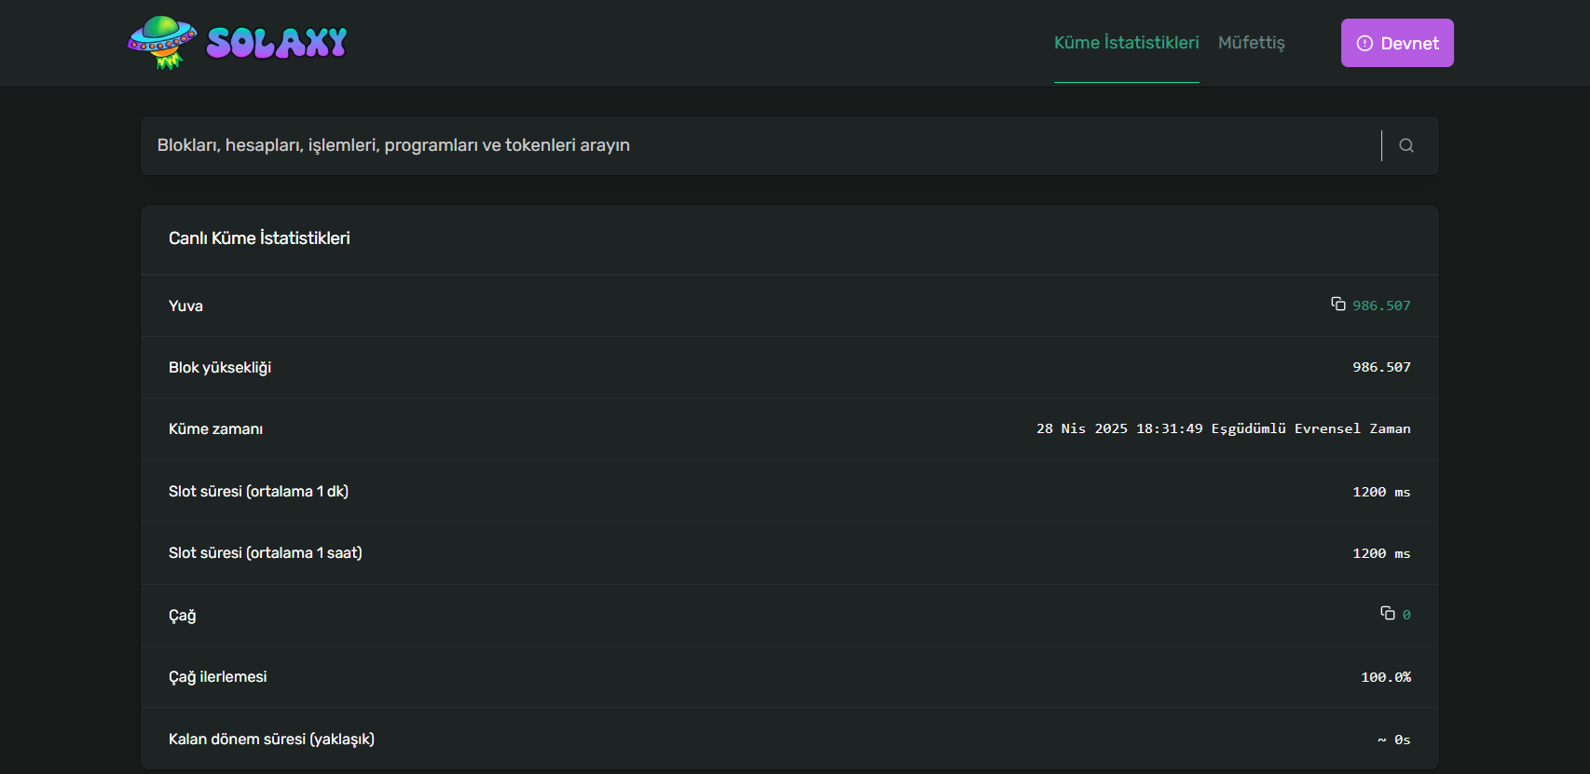Image resolution: width=1590 pixels, height=774 pixels.
Task: Click the search magnifier icon
Action: point(1406,145)
